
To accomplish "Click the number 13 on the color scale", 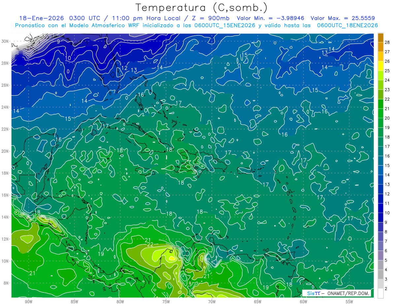I will pos(387,184).
